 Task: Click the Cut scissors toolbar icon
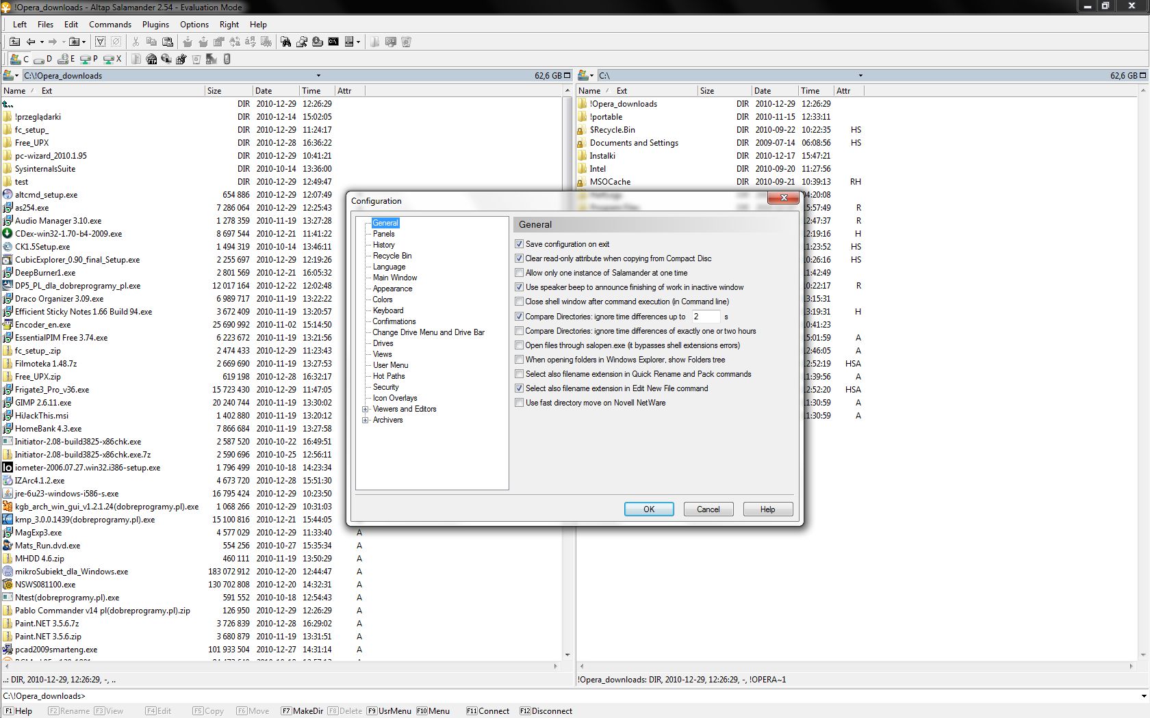click(x=136, y=42)
